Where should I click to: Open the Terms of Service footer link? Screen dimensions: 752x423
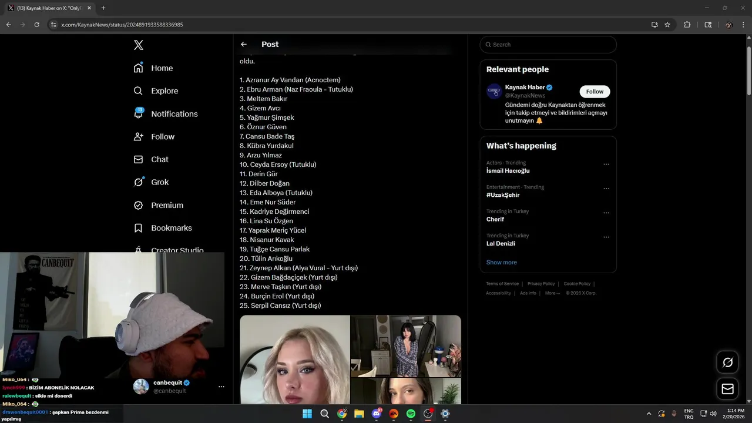tap(502, 284)
